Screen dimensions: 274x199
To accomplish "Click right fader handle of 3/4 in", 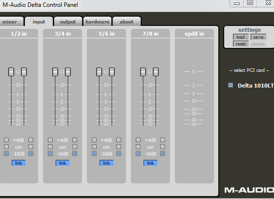I will 68,72.
